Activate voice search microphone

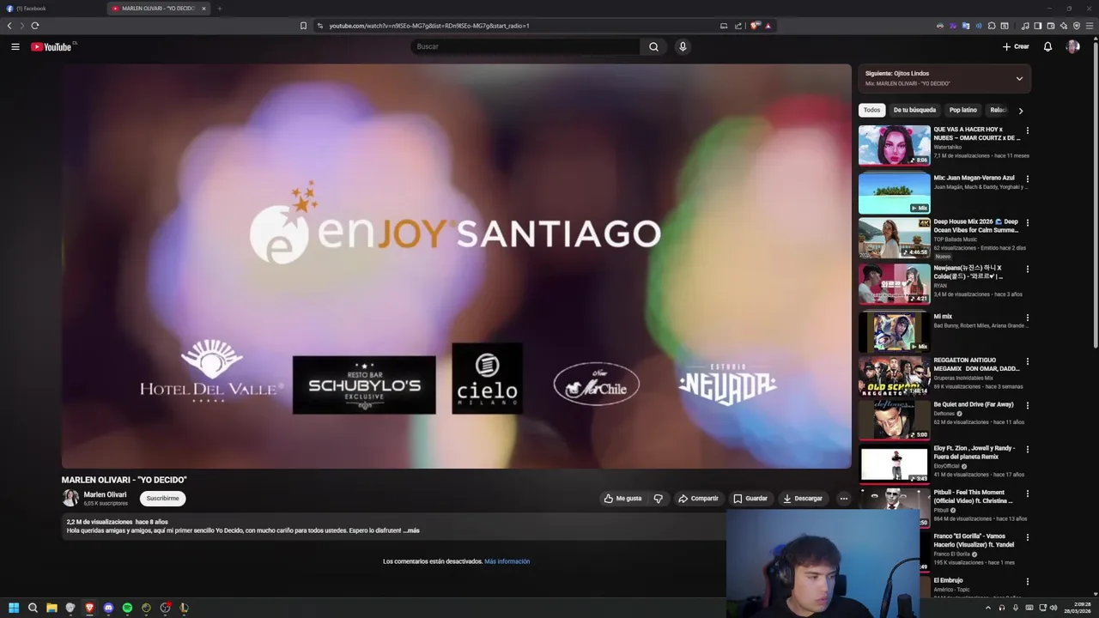point(683,46)
